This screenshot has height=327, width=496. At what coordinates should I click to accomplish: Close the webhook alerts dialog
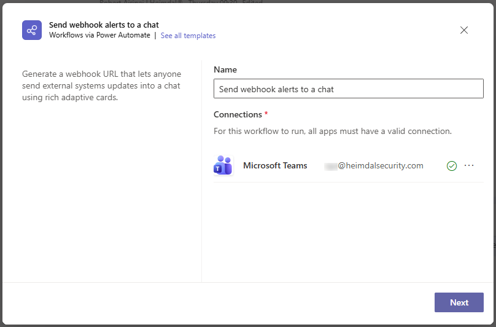click(463, 30)
